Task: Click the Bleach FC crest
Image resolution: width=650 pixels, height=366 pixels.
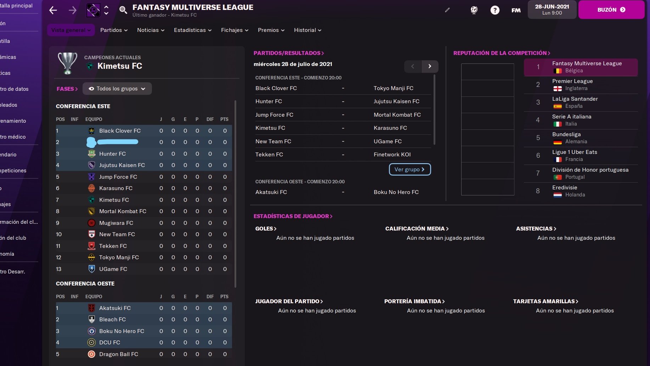Action: point(91,320)
